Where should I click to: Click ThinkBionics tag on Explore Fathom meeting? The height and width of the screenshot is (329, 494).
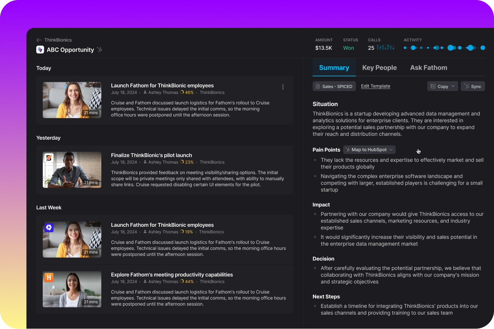tap(212, 281)
